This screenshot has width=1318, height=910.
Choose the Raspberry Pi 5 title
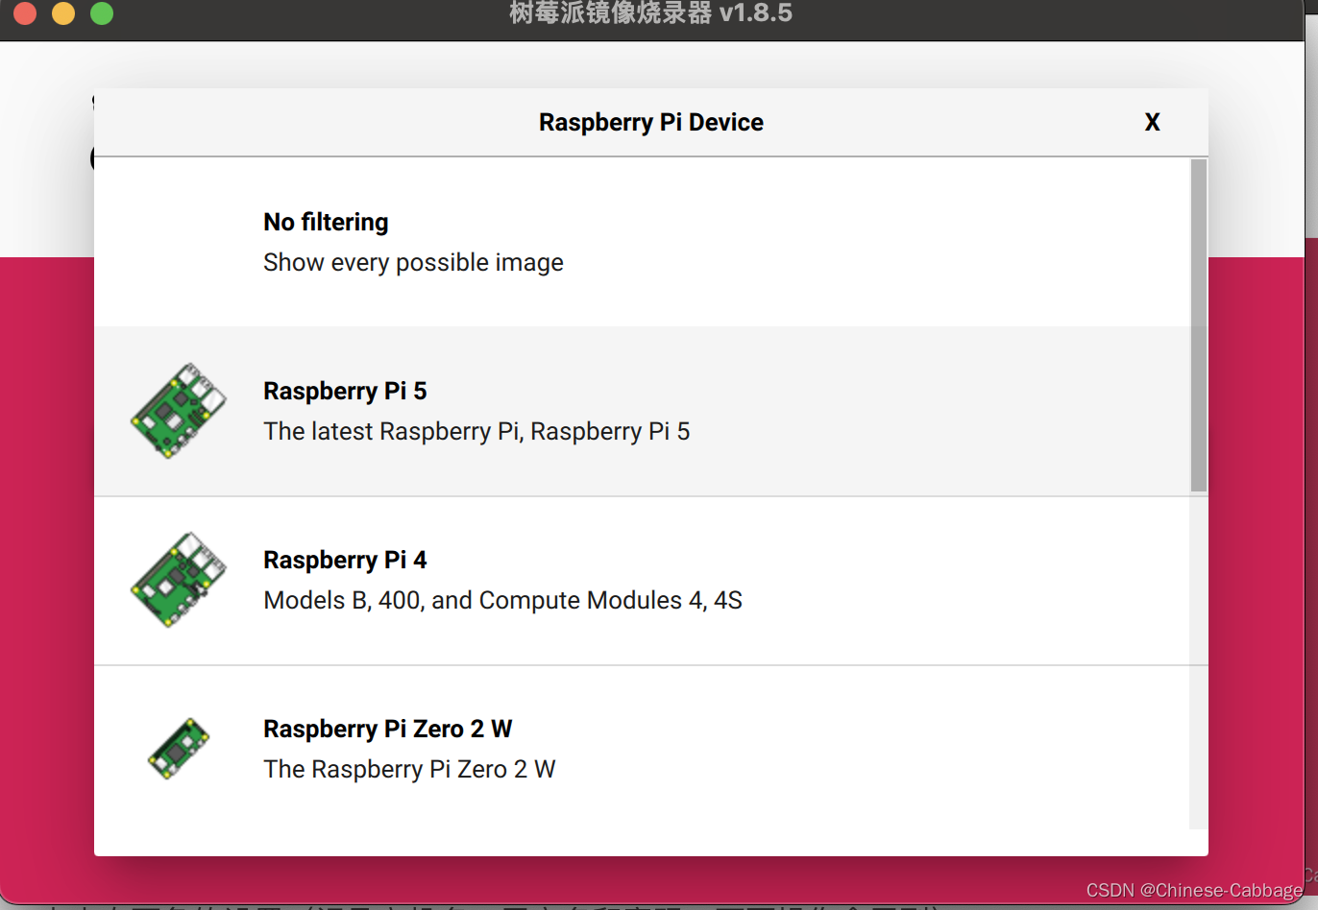[345, 391]
